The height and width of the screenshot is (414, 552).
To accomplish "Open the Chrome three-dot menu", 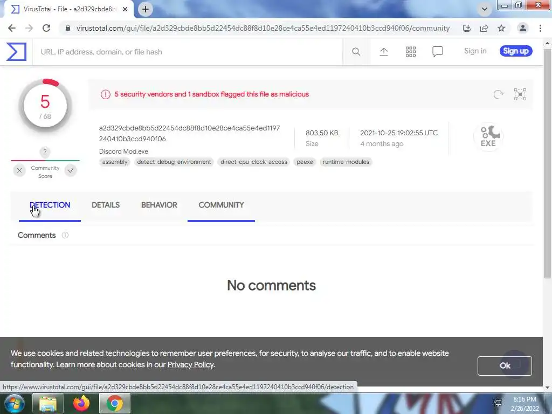I will click(540, 28).
